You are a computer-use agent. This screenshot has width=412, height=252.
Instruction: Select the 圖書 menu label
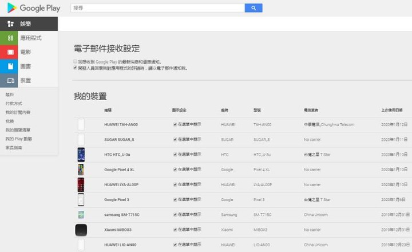26,66
